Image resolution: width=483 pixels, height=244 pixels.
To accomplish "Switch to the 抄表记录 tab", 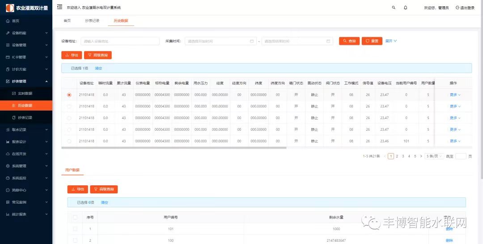I will (x=92, y=21).
